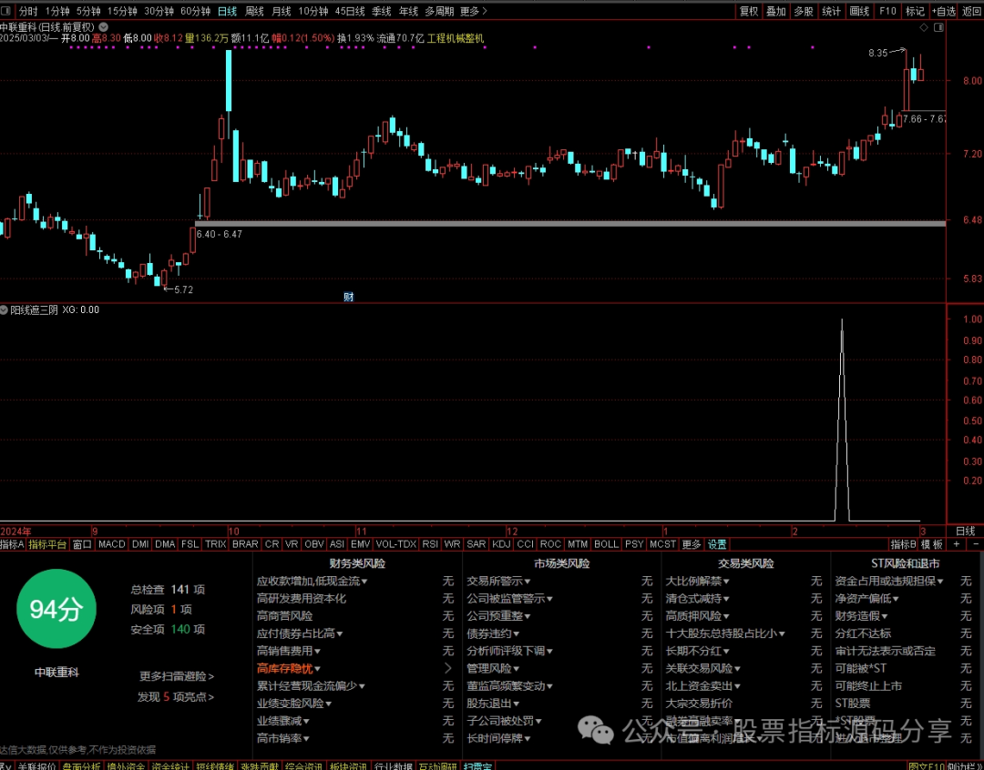This screenshot has height=770, width=984.
Task: Click the minus zoom-out button on indicator bar
Action: pyautogui.click(x=976, y=544)
